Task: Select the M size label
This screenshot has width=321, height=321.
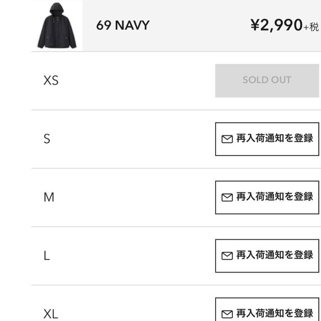Action: click(49, 197)
